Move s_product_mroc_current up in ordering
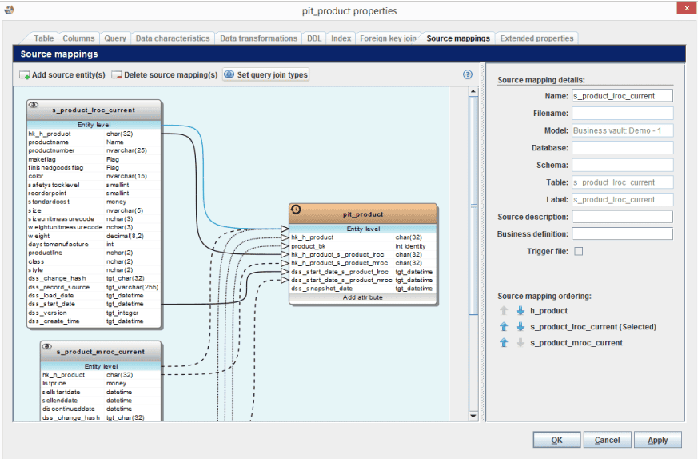Viewport: 698px width, 459px height. pos(504,343)
